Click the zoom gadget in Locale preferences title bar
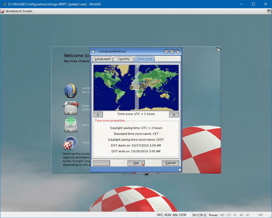Screen dimensions: 272x218 tap(172, 51)
